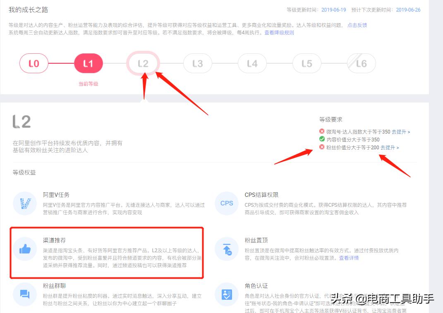This screenshot has width=443, height=313.
Task: Click the 粉丝置顶 pin icon
Action: tap(226, 248)
